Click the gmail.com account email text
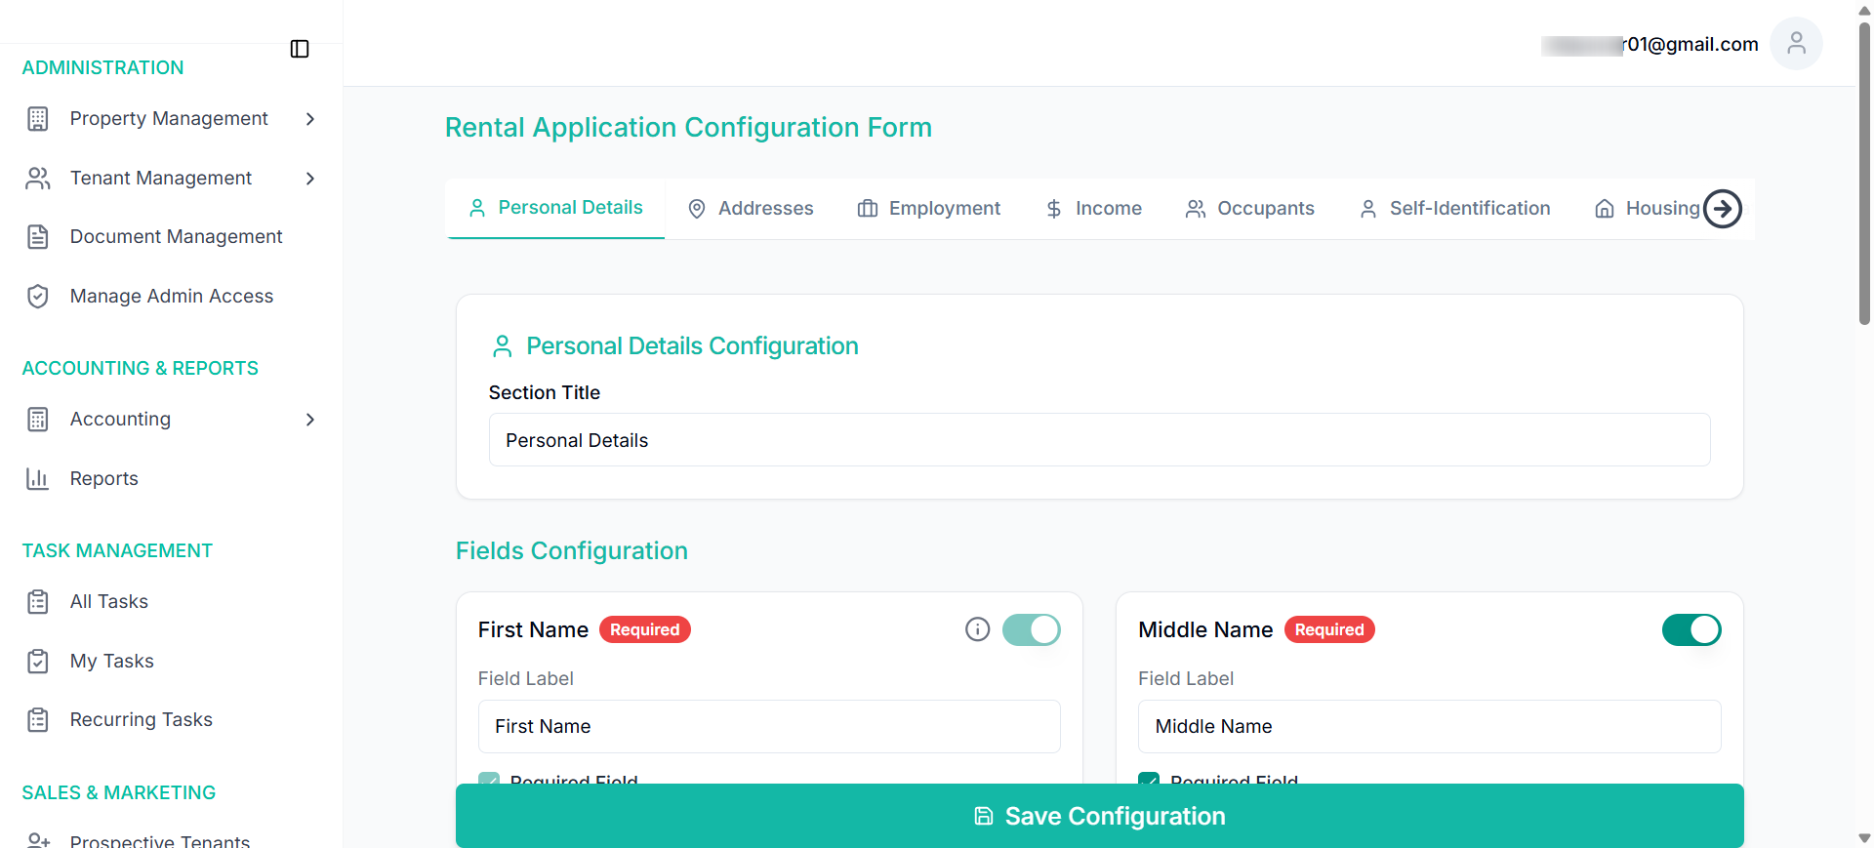The width and height of the screenshot is (1874, 848). 1650,45
